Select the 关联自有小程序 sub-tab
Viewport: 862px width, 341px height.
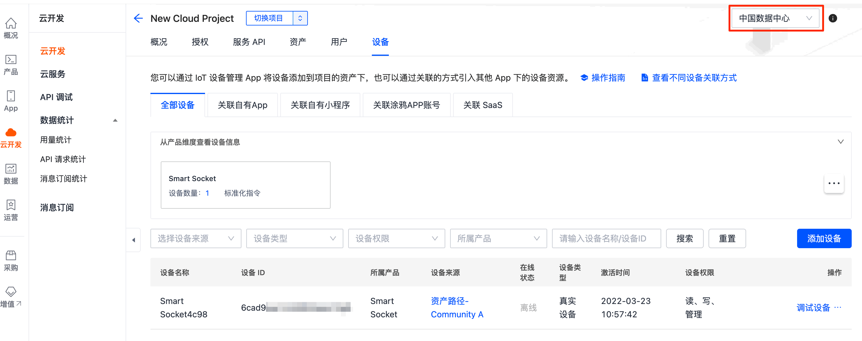[320, 105]
